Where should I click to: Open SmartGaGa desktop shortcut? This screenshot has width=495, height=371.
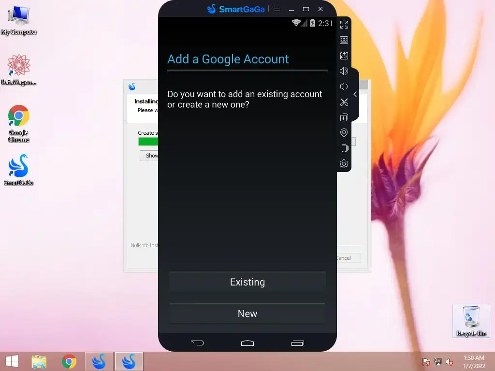19,170
